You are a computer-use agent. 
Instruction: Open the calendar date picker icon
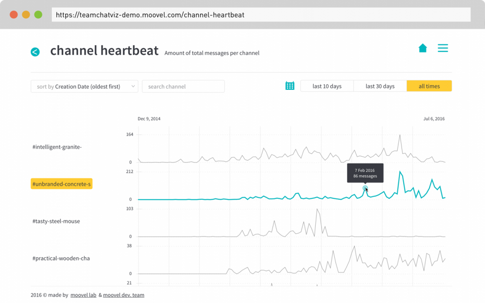[290, 86]
